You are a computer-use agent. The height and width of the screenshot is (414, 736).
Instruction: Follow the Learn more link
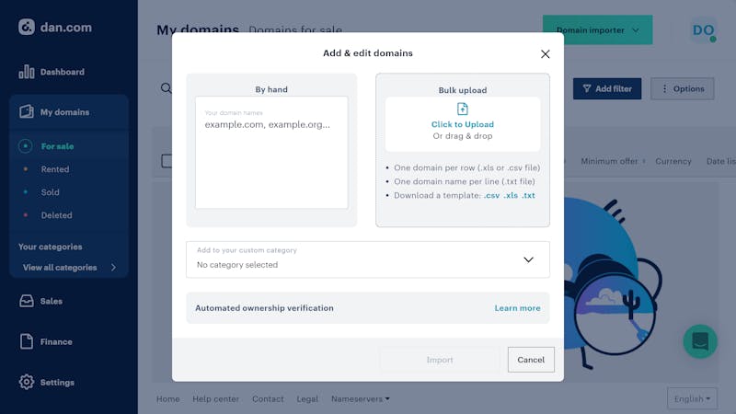click(x=517, y=308)
